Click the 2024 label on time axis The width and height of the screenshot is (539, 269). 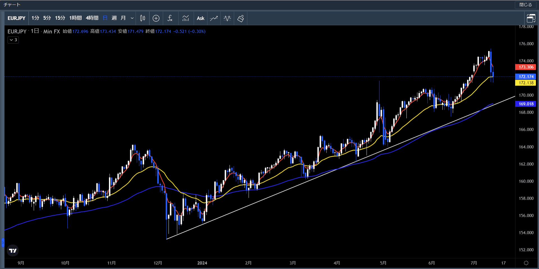point(202,263)
